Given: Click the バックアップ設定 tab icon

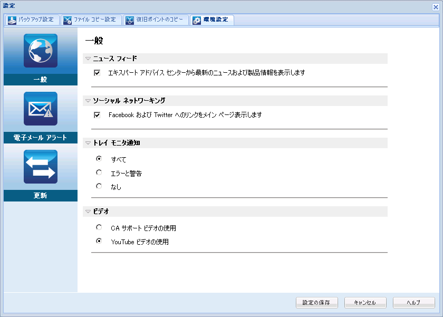Looking at the screenshot, I should pyautogui.click(x=12, y=20).
